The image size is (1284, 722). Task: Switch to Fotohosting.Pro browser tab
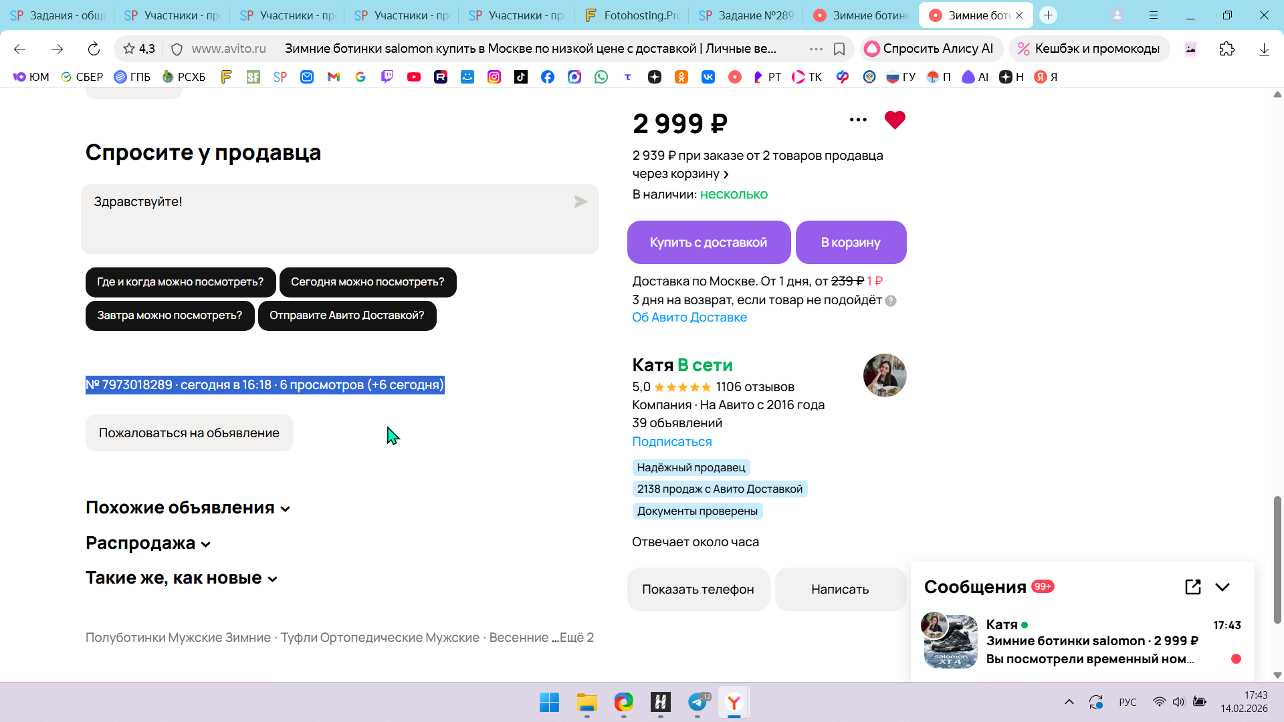click(x=631, y=15)
